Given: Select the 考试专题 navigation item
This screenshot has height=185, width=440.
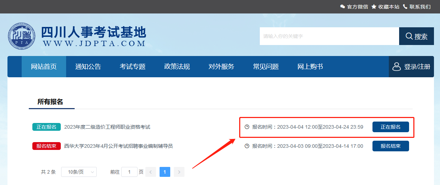Looking at the screenshot, I should 133,67.
